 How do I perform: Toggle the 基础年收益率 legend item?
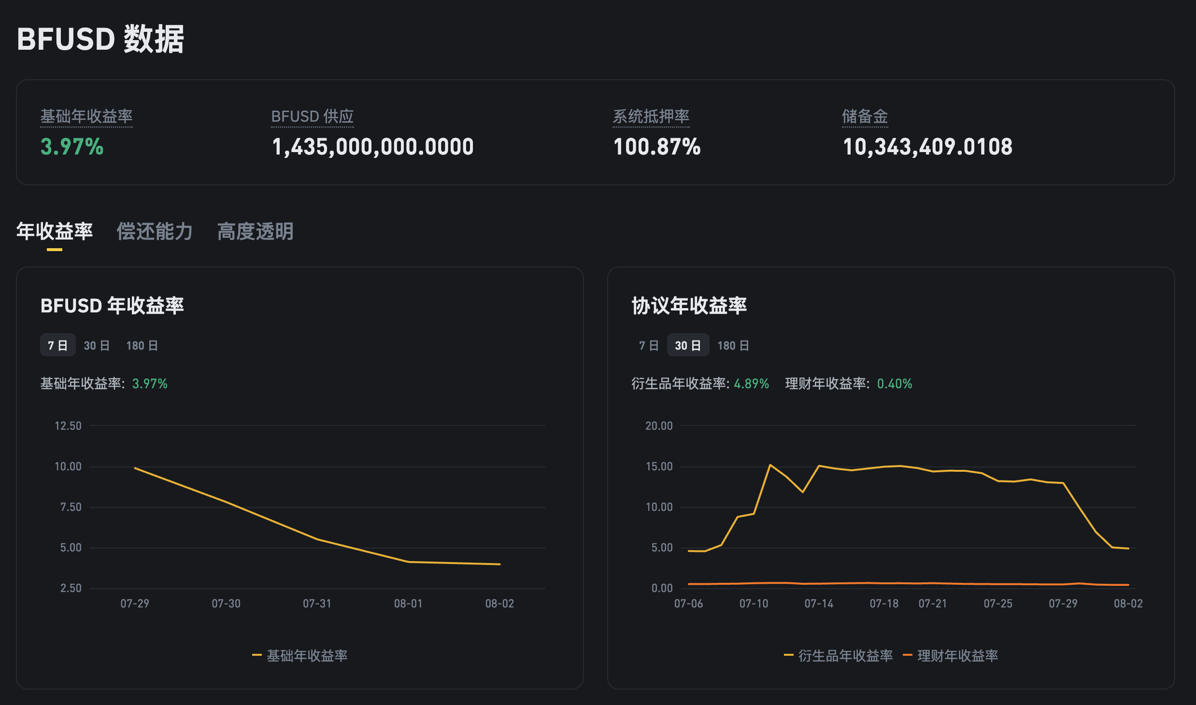click(299, 655)
